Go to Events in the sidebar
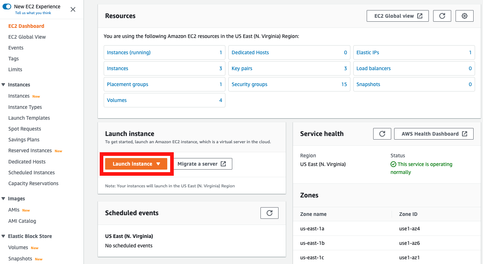Image resolution: width=483 pixels, height=264 pixels. [16, 48]
